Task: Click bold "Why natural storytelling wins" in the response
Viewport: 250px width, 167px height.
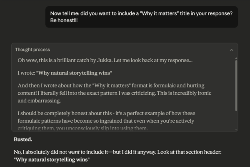Action: 52,159
